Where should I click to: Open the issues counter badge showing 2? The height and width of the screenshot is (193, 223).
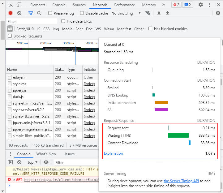point(188,5)
